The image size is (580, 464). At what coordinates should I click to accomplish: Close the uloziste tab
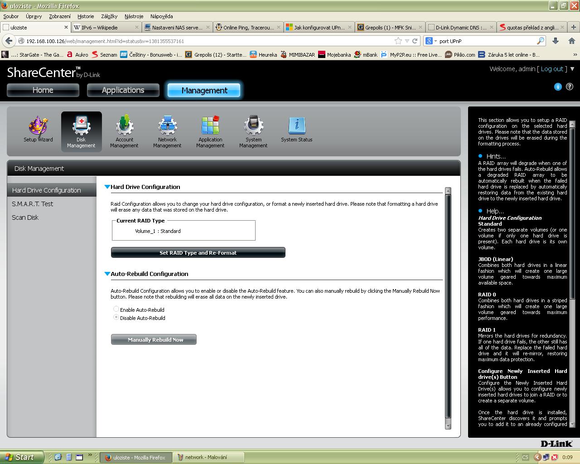(x=66, y=27)
